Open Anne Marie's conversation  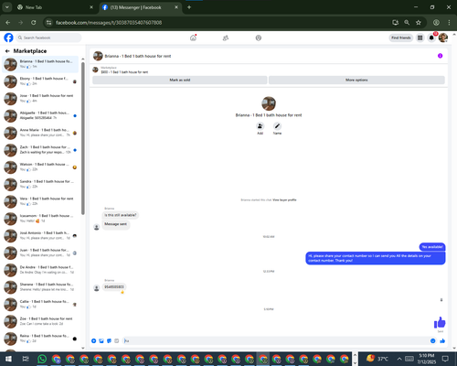40,133
